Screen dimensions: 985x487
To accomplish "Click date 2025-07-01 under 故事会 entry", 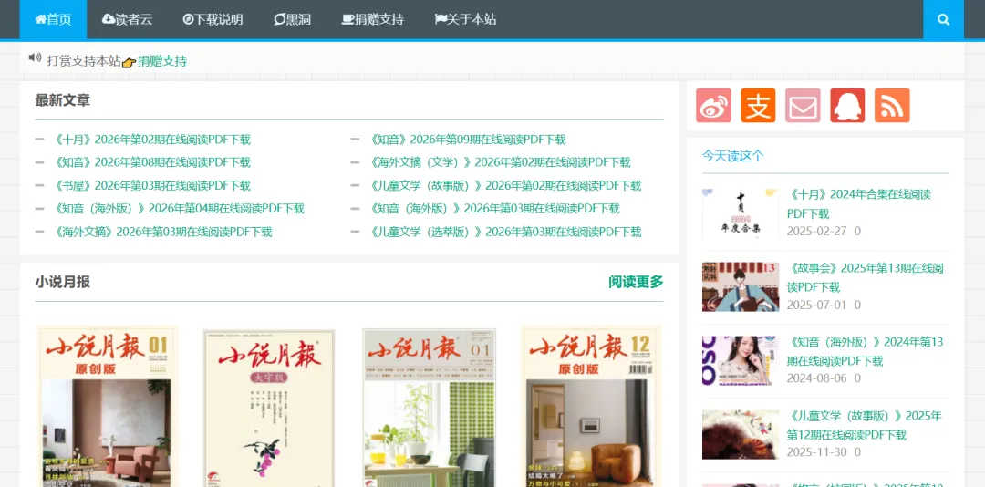I will (816, 305).
